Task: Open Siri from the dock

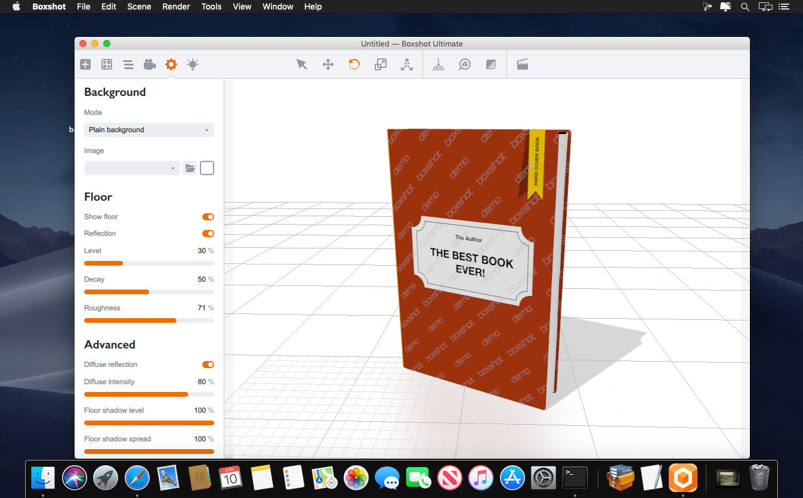Action: (x=75, y=478)
